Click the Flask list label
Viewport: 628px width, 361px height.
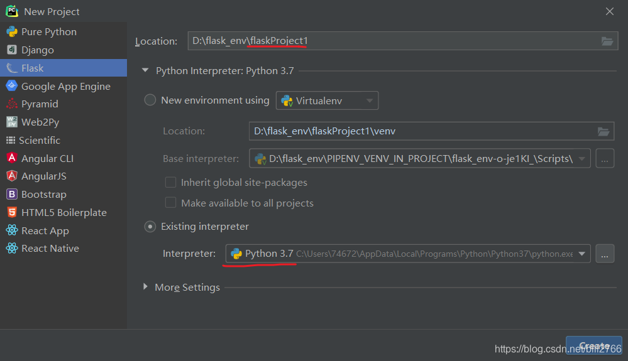point(33,68)
